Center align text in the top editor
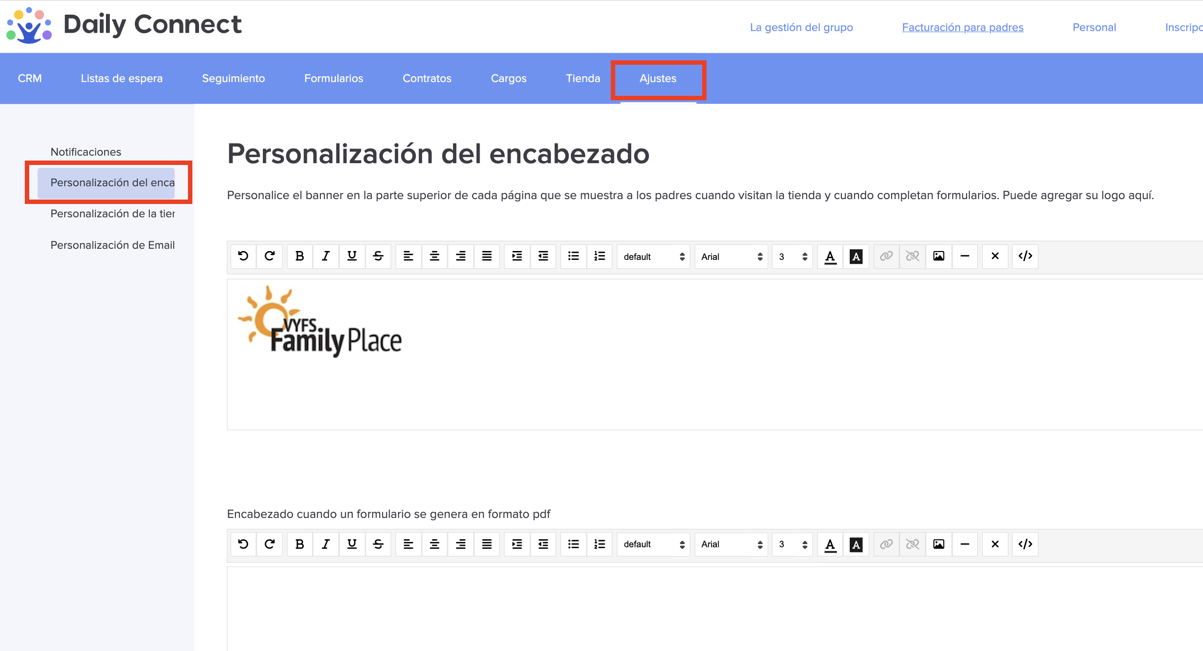 434,256
